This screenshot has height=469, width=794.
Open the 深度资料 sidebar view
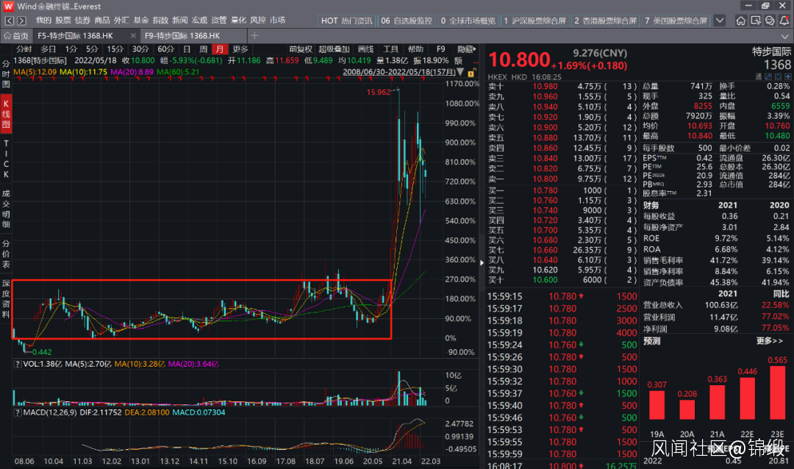point(6,299)
